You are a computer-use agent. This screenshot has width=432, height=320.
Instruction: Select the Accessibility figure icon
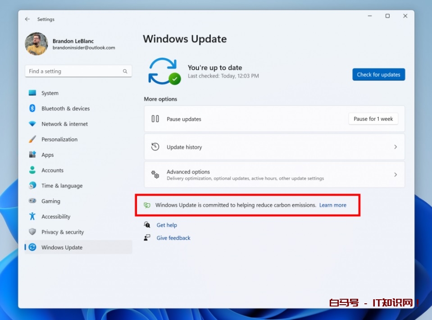32,216
